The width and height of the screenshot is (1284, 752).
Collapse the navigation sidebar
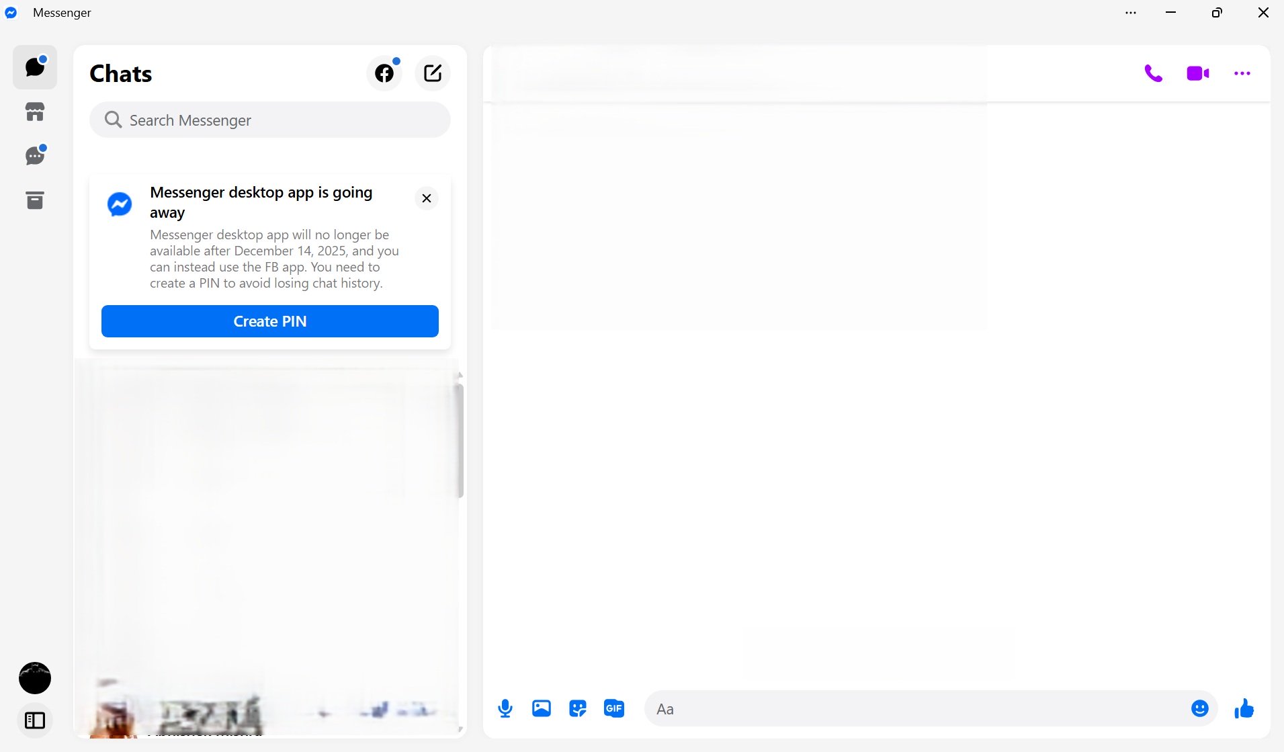pyautogui.click(x=35, y=720)
